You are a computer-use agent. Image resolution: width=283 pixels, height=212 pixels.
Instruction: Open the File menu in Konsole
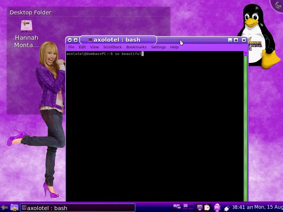click(71, 47)
